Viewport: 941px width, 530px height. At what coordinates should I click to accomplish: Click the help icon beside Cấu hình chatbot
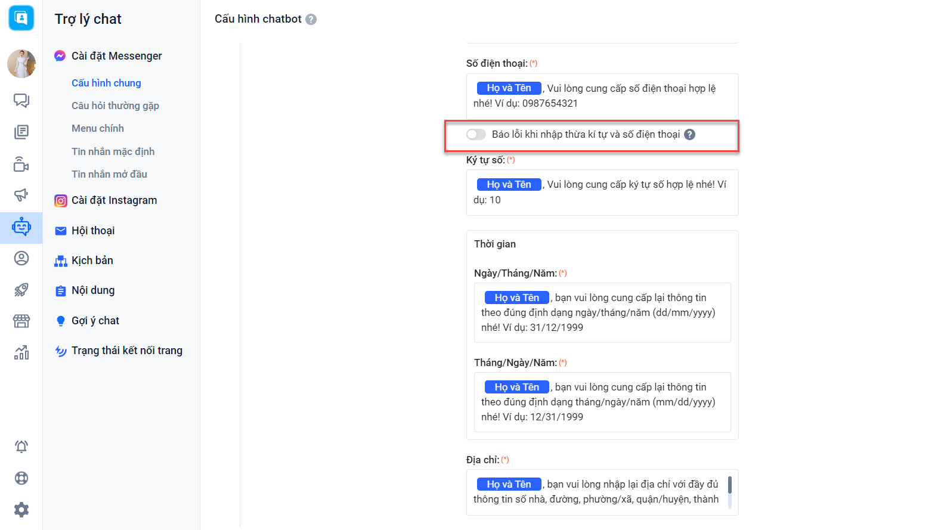pos(311,20)
